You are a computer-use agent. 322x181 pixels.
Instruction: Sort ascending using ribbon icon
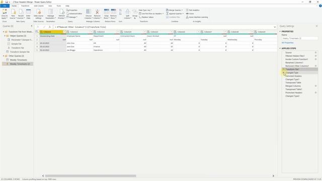click(121, 10)
